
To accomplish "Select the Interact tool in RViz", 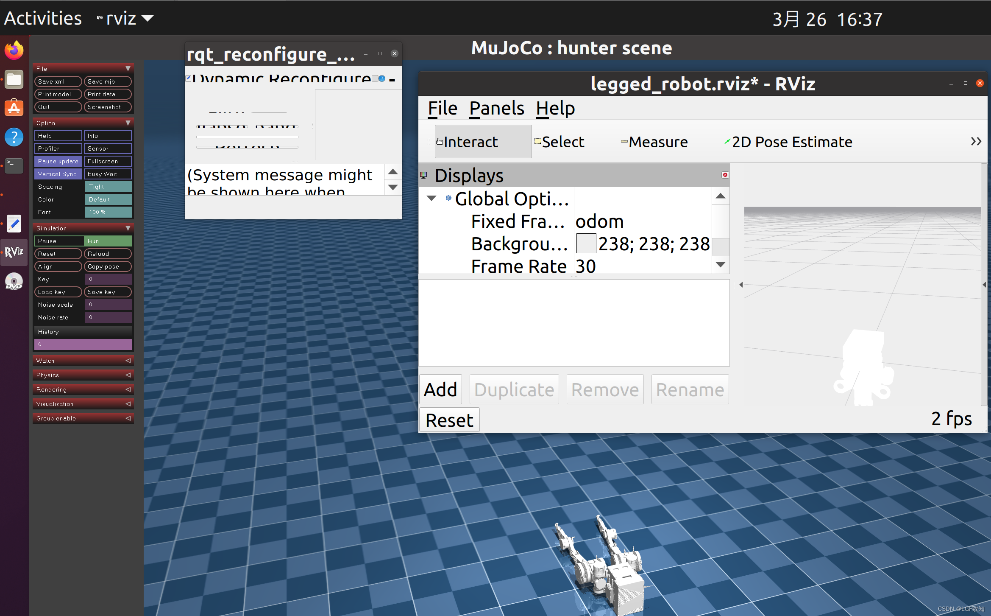I will click(483, 142).
